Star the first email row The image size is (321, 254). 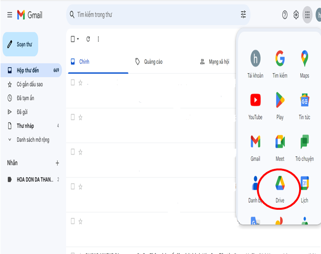pyautogui.click(x=80, y=83)
